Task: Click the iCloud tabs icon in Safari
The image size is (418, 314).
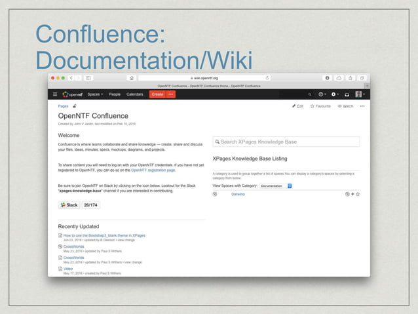Action: 339,78
